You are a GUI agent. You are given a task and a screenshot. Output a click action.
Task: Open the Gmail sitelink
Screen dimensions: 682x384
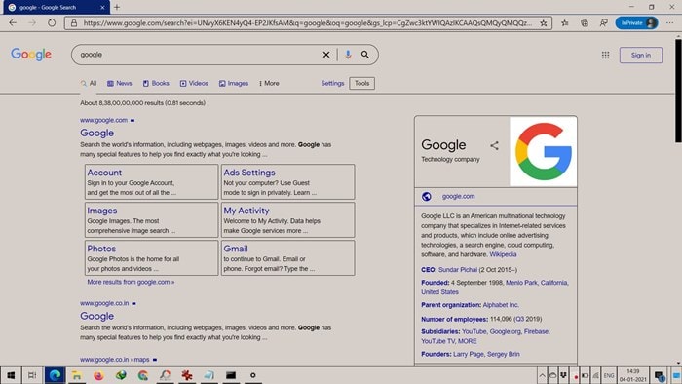tap(236, 249)
